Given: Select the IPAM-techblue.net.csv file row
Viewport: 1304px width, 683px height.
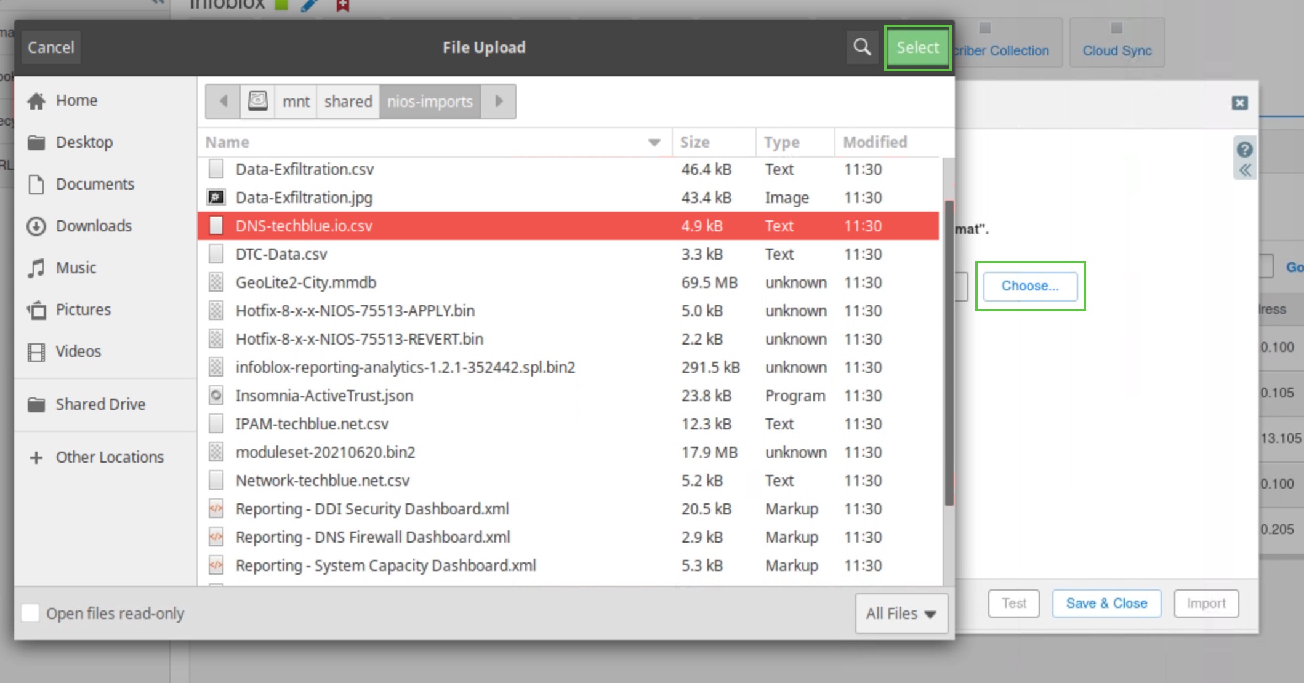Looking at the screenshot, I should (312, 423).
